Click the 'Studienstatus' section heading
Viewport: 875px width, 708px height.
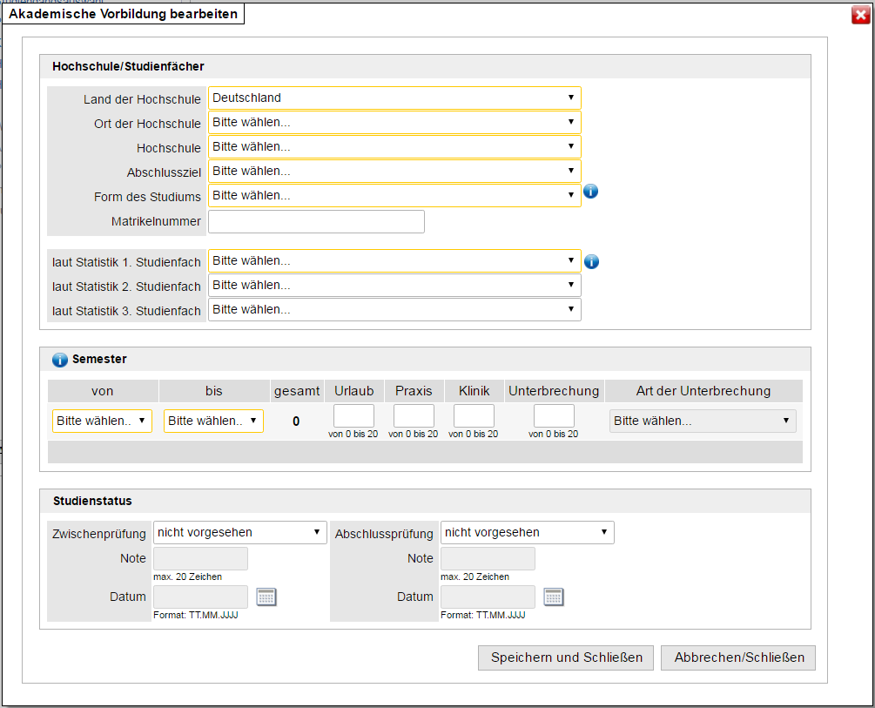tap(92, 501)
